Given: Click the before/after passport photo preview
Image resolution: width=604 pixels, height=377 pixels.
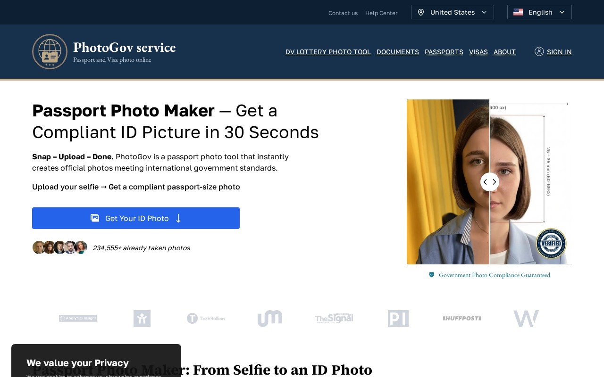Looking at the screenshot, I should click(489, 182).
